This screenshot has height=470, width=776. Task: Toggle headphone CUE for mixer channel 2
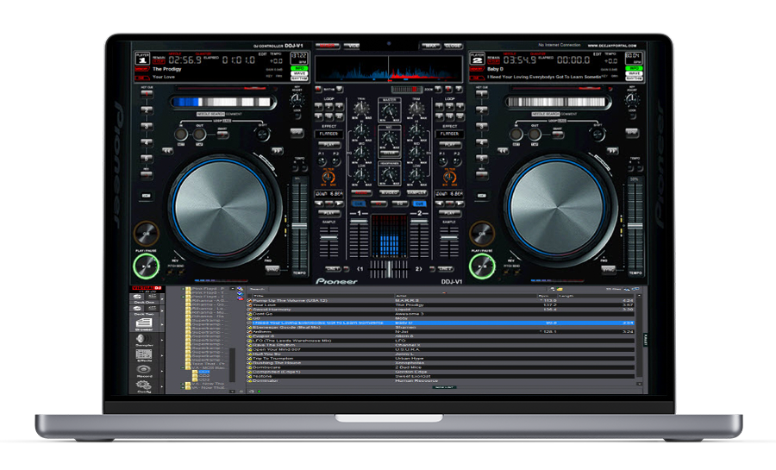419,204
